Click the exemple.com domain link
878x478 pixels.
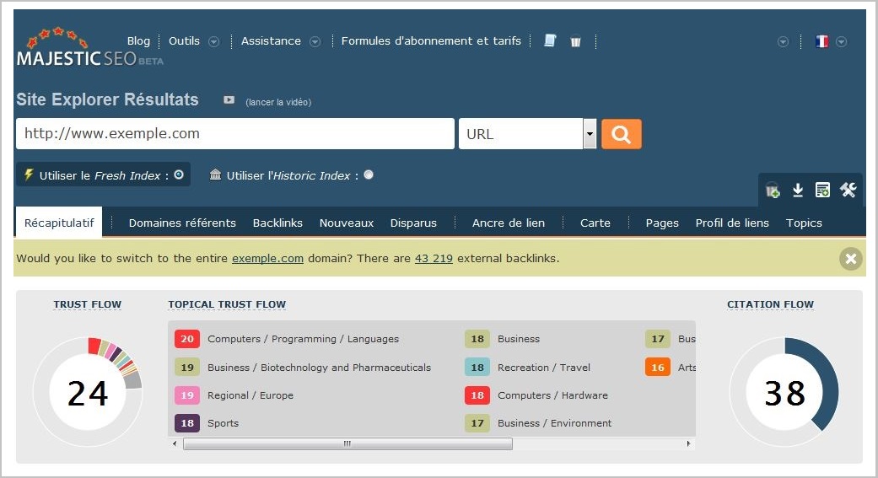coord(267,259)
